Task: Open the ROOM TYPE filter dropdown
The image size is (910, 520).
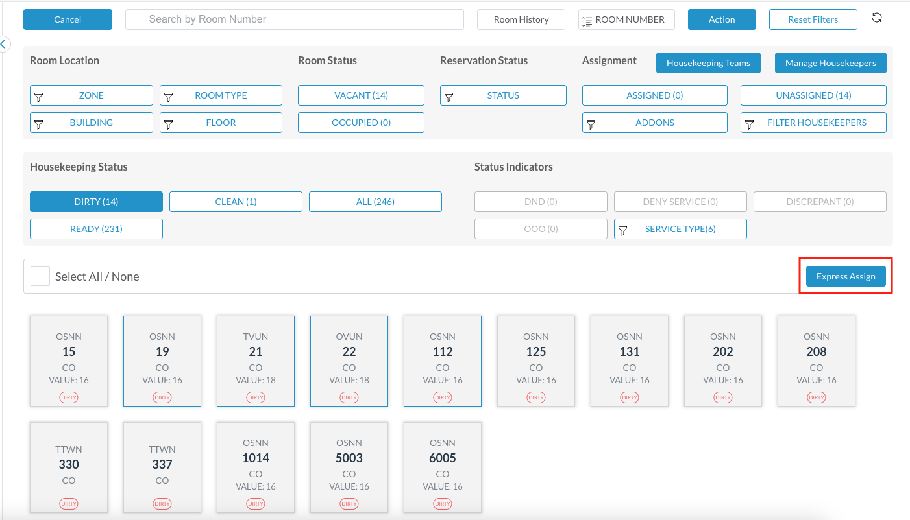Action: [221, 95]
